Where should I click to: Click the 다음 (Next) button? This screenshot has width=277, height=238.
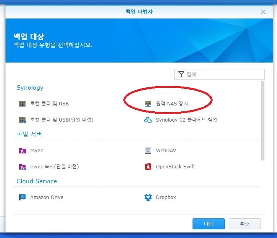pos(209,224)
